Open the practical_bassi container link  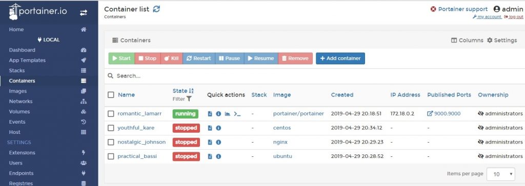point(137,156)
